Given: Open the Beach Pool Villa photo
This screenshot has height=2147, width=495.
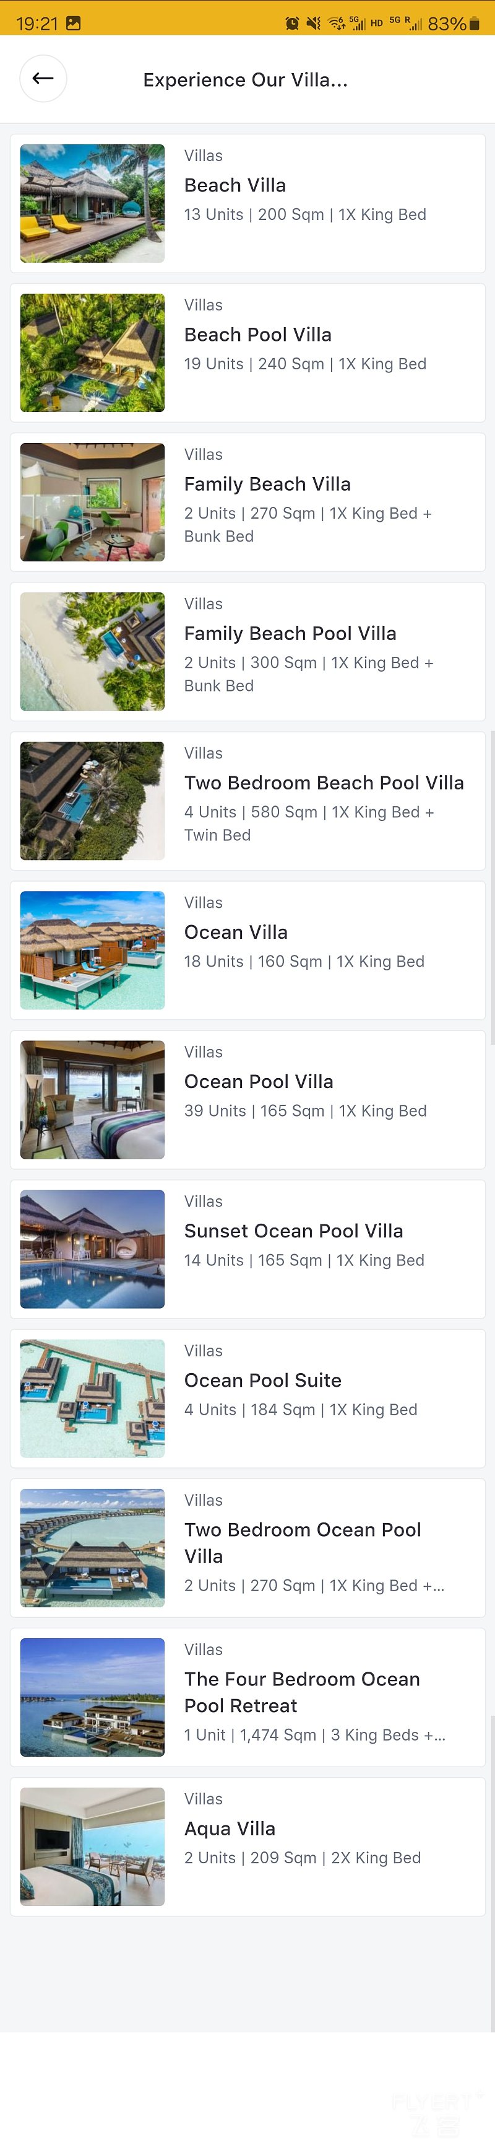Looking at the screenshot, I should (92, 353).
